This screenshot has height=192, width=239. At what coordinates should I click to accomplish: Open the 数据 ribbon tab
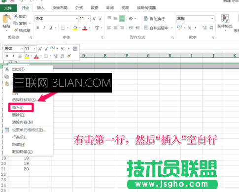click(x=95, y=8)
